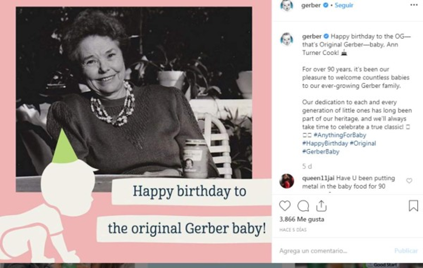Click the share (paper plane) icon
Screen dimensions: 423x268
tap(322, 206)
